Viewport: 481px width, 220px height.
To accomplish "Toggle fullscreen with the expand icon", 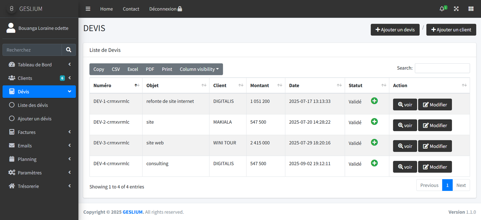I will 456,9.
